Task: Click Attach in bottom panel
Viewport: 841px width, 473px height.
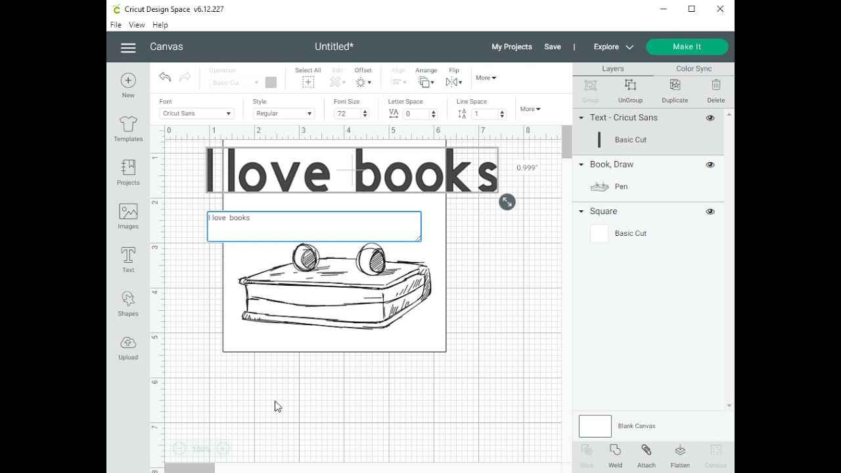Action: (x=647, y=457)
